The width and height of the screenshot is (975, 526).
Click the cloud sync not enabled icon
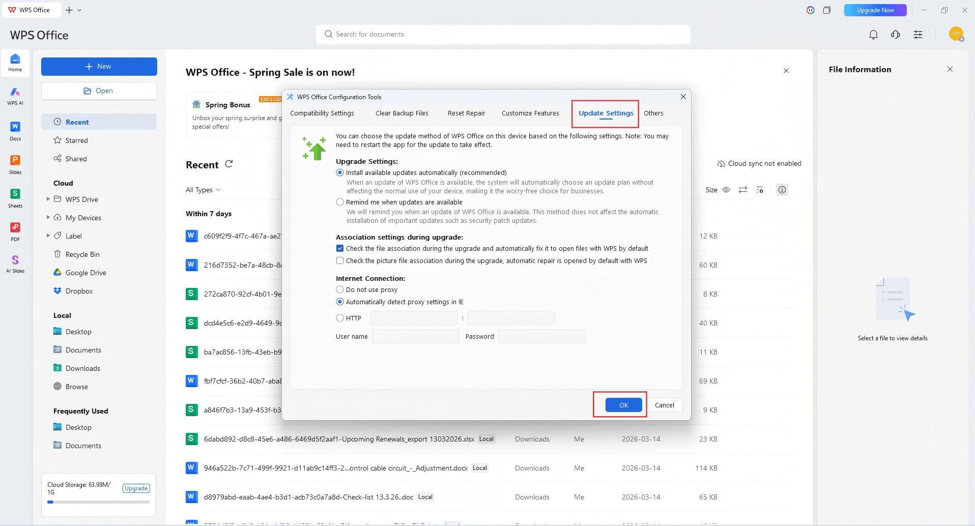point(721,164)
